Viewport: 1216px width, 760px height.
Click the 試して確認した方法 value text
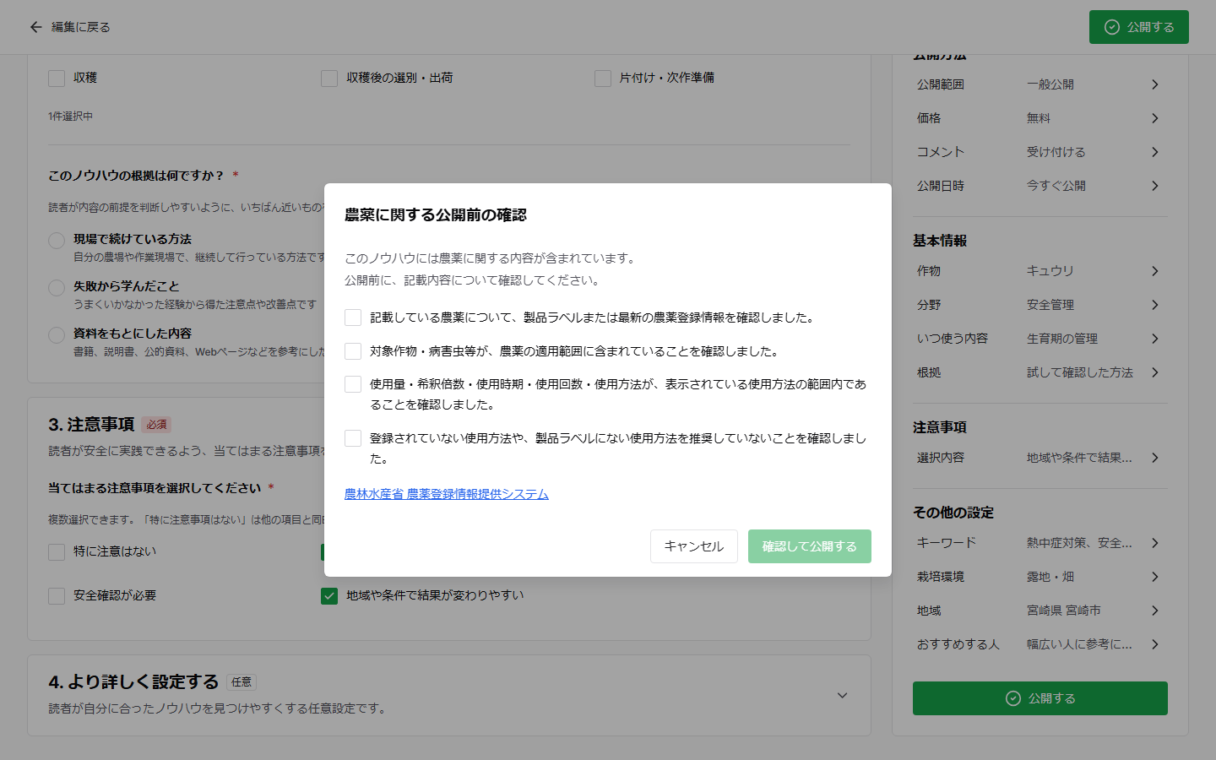(1080, 372)
